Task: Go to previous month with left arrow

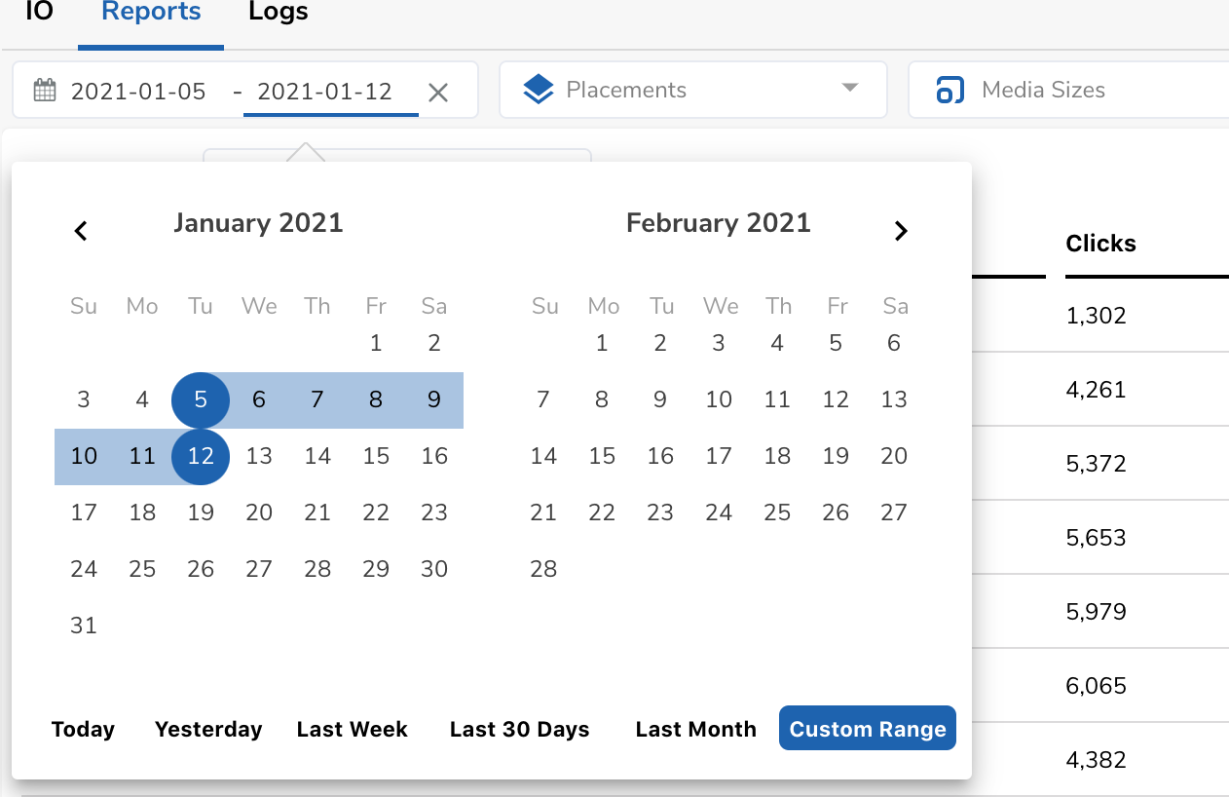Action: [82, 231]
